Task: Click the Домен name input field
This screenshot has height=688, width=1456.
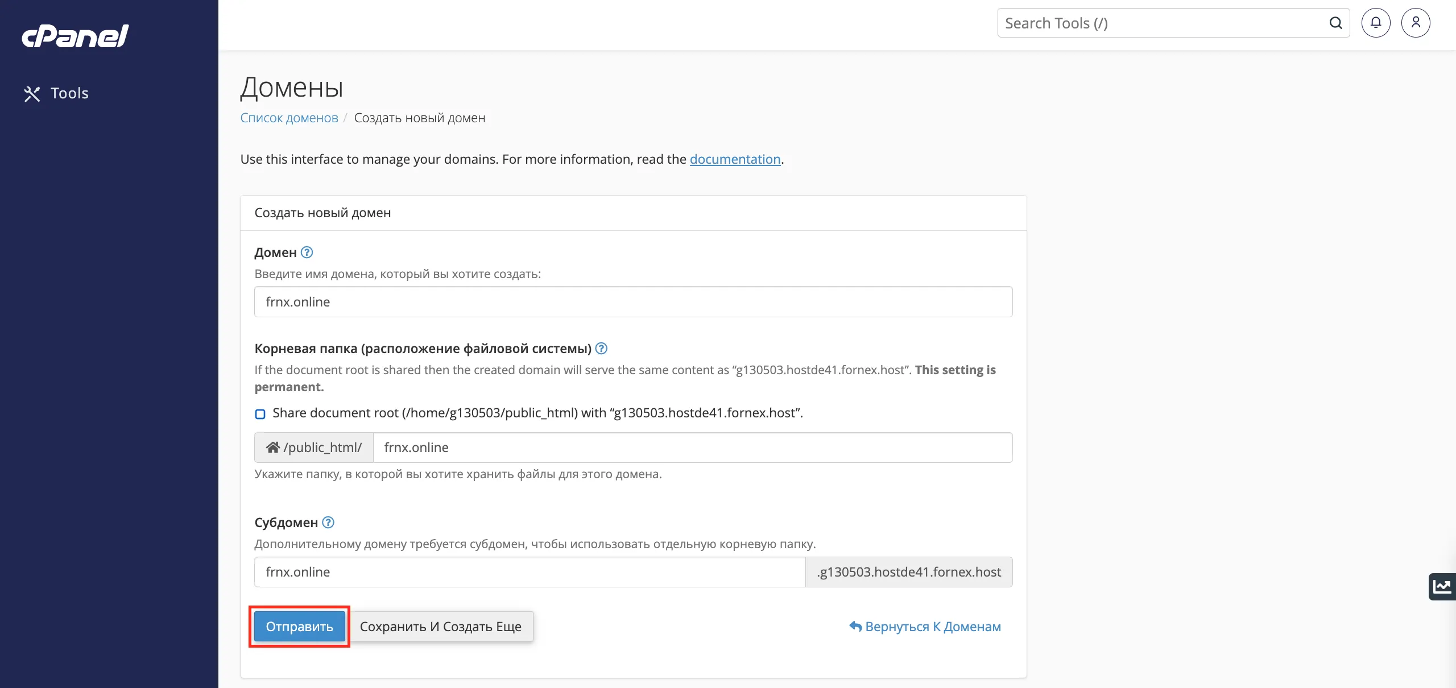Action: click(x=633, y=301)
